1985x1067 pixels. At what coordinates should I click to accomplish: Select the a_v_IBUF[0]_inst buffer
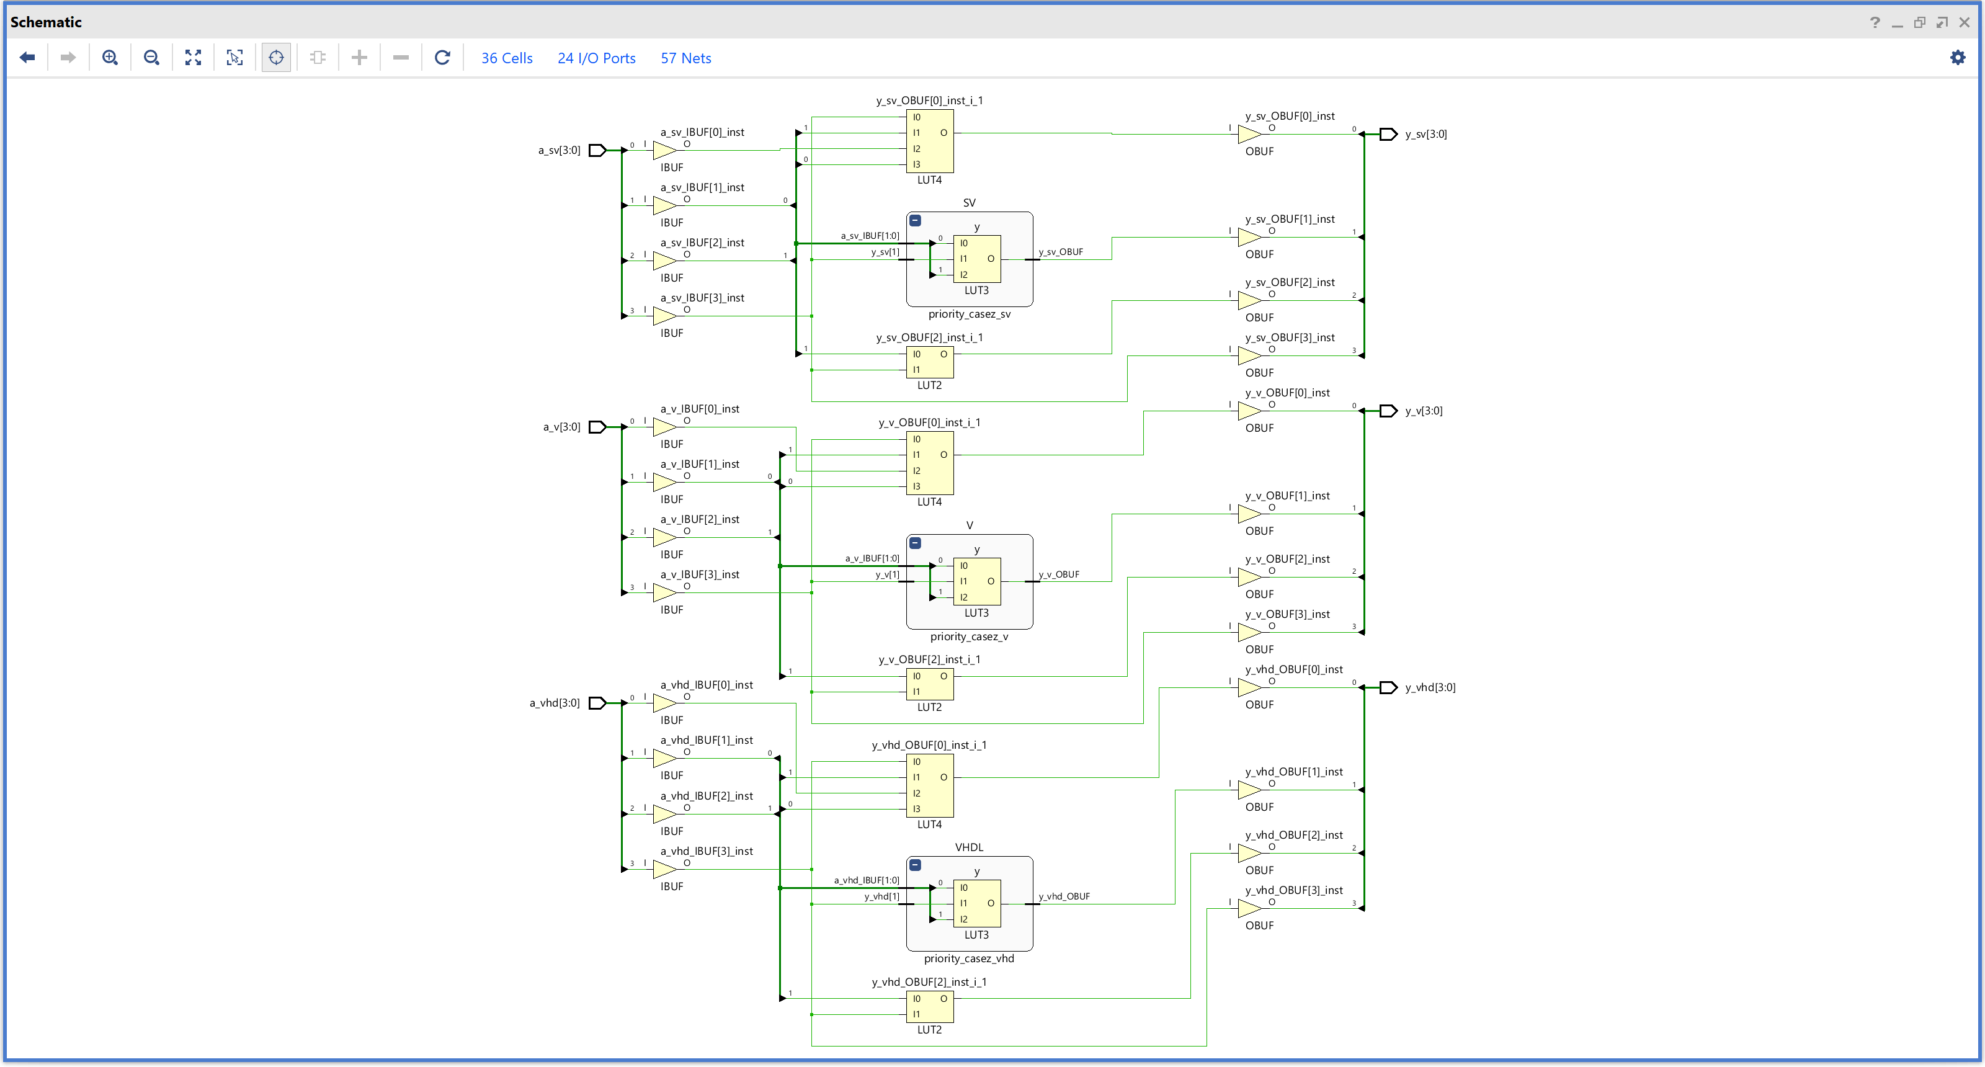664,427
